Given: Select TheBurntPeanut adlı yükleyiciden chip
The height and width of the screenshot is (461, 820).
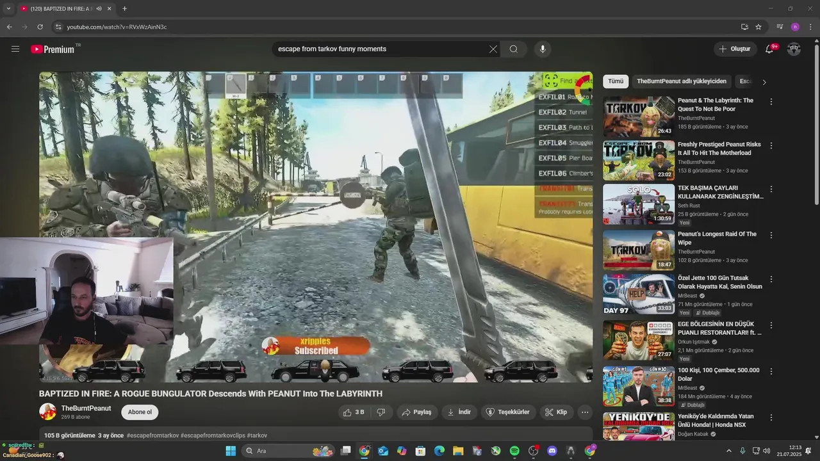Looking at the screenshot, I should pyautogui.click(x=682, y=81).
